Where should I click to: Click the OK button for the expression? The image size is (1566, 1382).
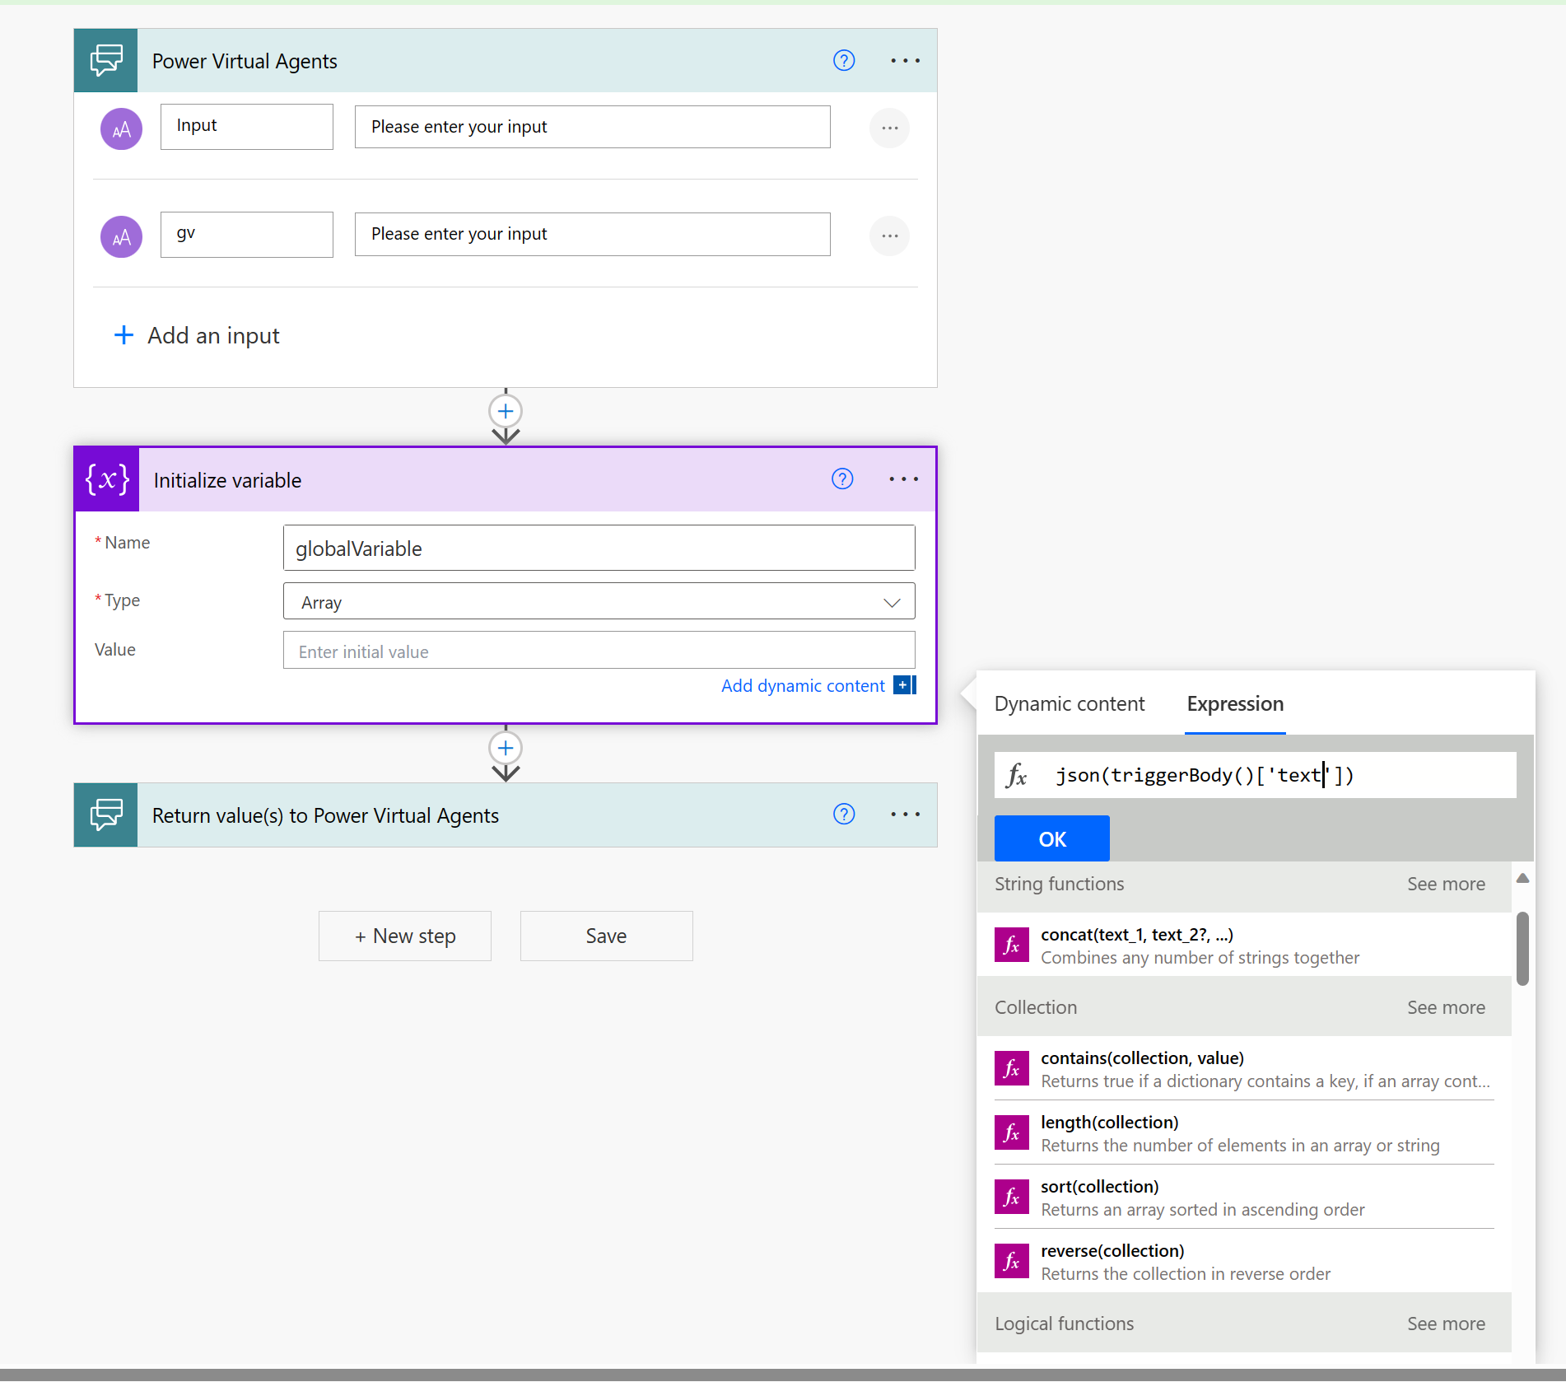pyautogui.click(x=1051, y=838)
